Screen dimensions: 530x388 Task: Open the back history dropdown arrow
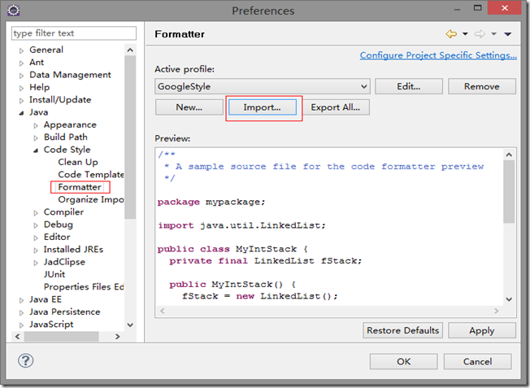tap(465, 34)
